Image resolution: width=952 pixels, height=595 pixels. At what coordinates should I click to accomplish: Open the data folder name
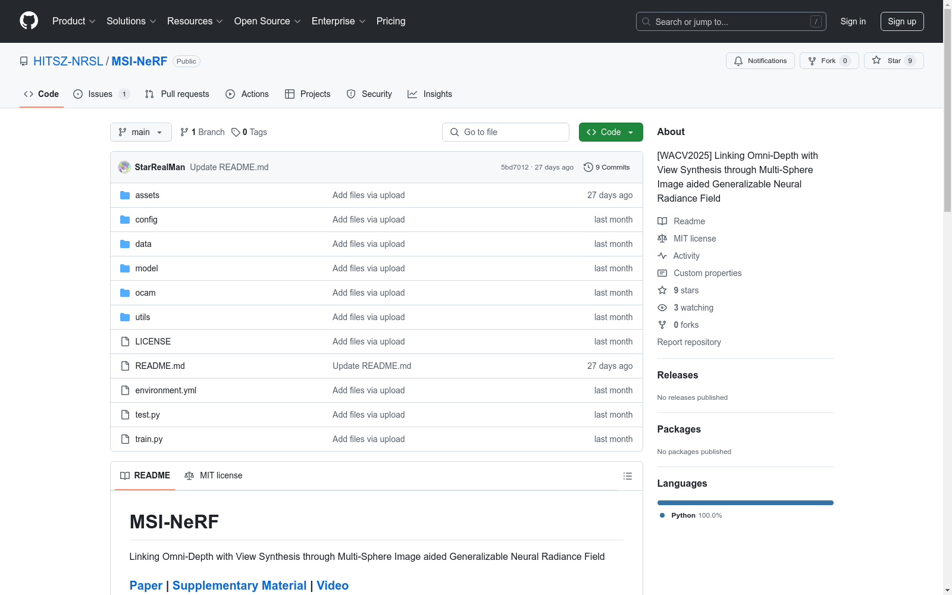143,244
